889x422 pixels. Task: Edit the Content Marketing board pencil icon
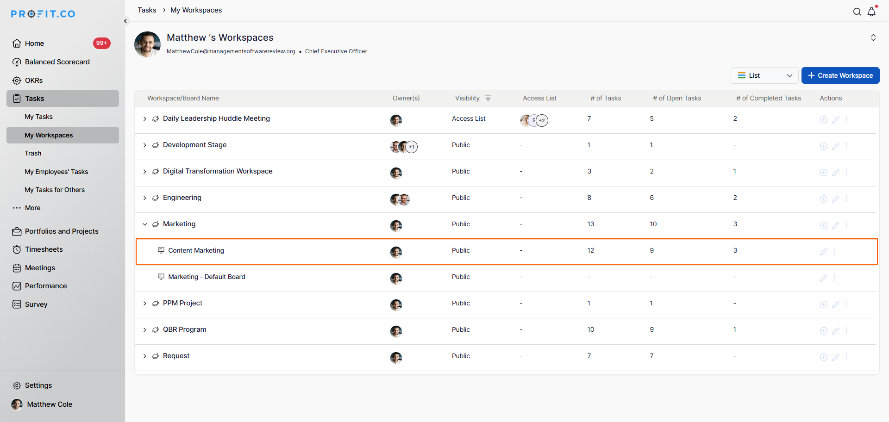coord(823,252)
